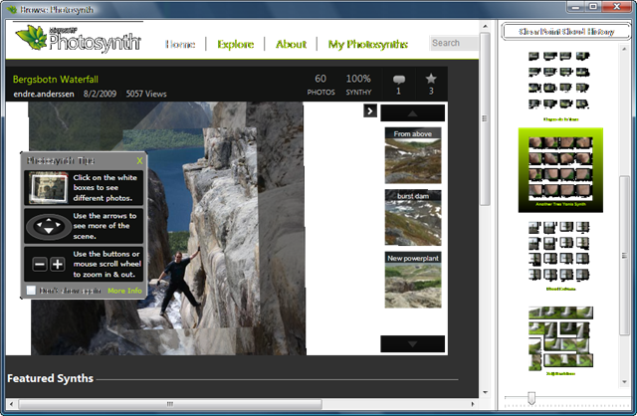The image size is (637, 416).
Task: Go to the Explore tab
Action: [236, 45]
